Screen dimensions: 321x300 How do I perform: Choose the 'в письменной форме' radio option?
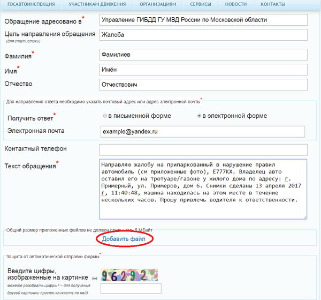tap(104, 116)
